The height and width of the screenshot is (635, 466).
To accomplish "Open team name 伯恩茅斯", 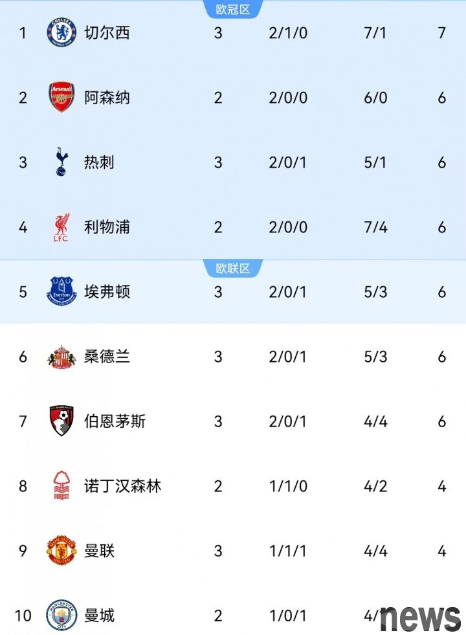I will click(115, 421).
